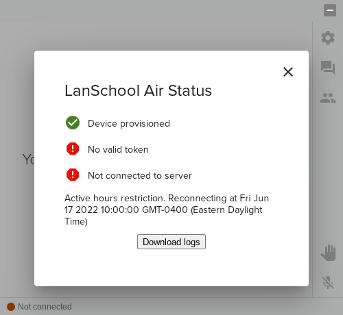Raise your hand with the hand icon
This screenshot has width=343, height=315.
tap(329, 253)
